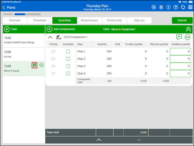The height and width of the screenshot is (146, 194).
Task: Open the Notes/Issues tab
Action: pos(89,20)
